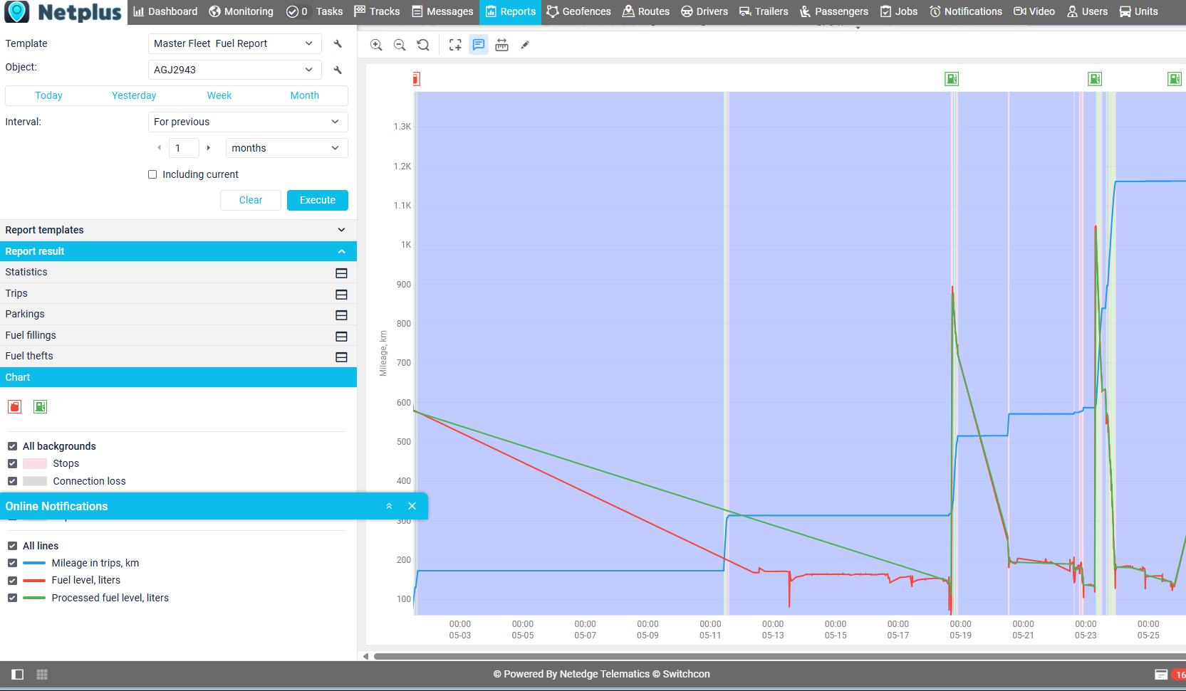The height and width of the screenshot is (691, 1186).
Task: Collapse Online Notifications with double chevron
Action: click(x=389, y=506)
